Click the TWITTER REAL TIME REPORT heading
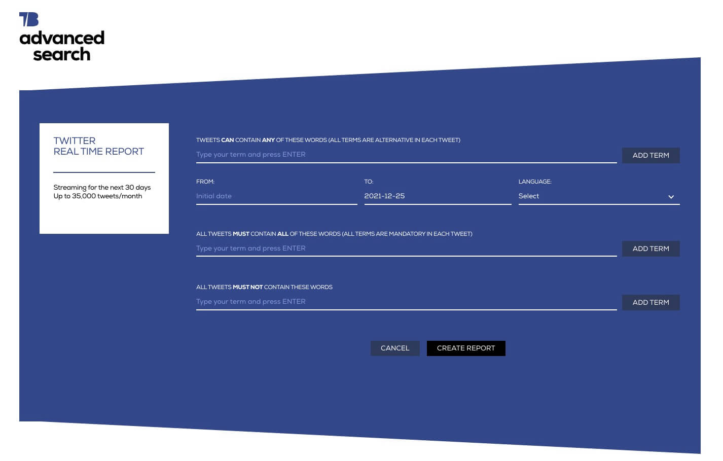Screen dimensions: 723x461 pos(98,147)
